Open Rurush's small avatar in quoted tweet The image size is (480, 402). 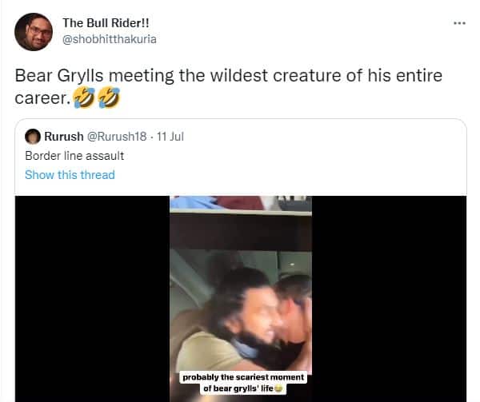tap(33, 137)
